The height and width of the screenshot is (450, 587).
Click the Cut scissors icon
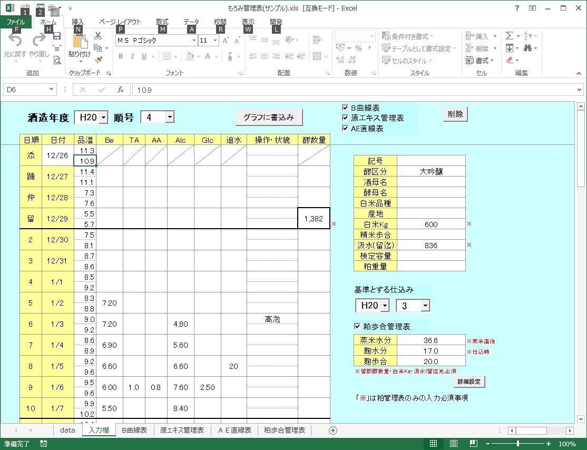pyautogui.click(x=98, y=36)
